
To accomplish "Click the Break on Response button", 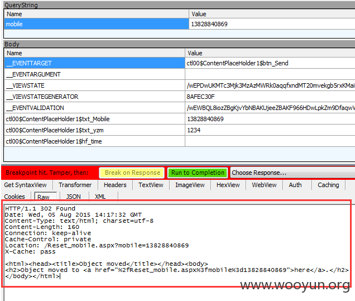I will [132, 173].
